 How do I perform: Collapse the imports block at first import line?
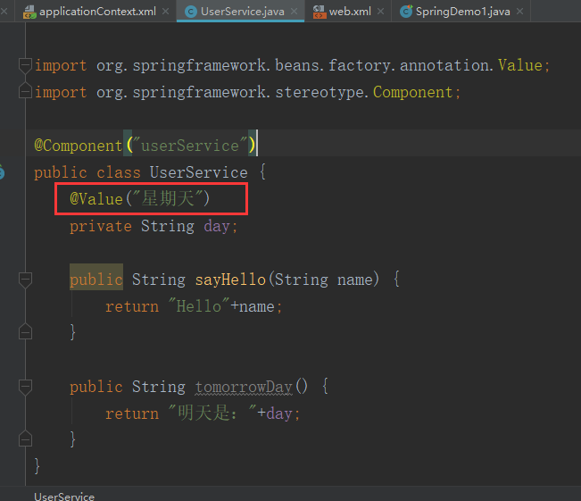25,65
